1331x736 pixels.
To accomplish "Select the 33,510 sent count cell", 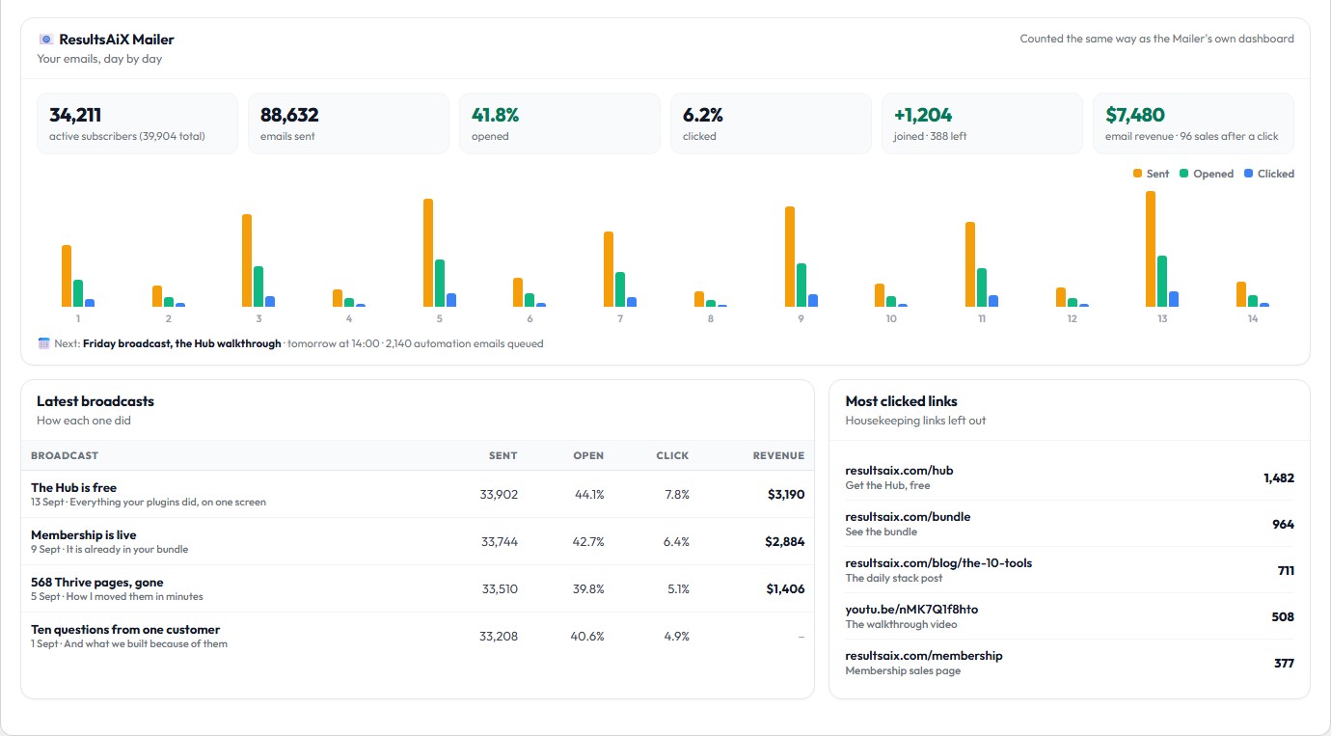I will (x=500, y=589).
